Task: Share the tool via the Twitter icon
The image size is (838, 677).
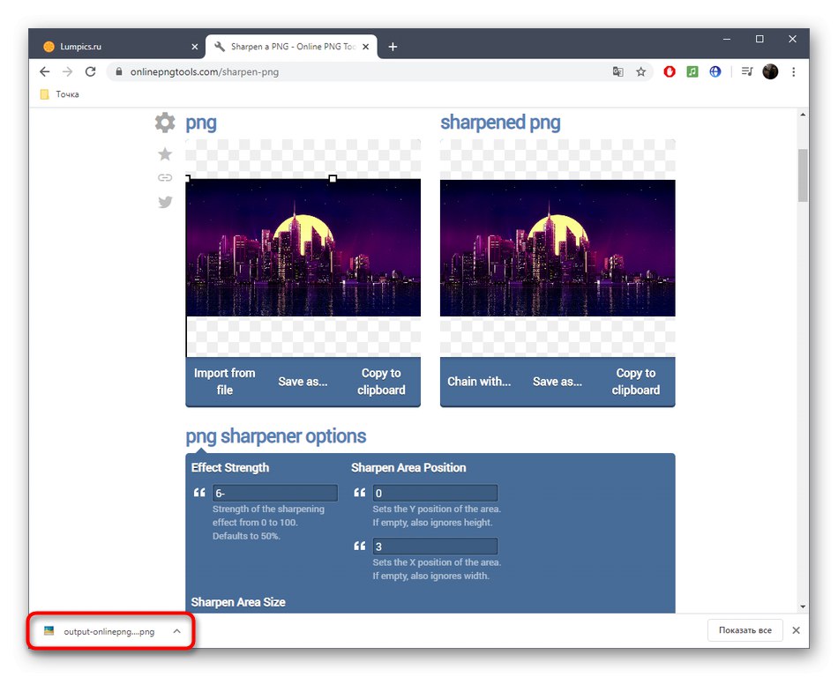Action: (x=164, y=202)
